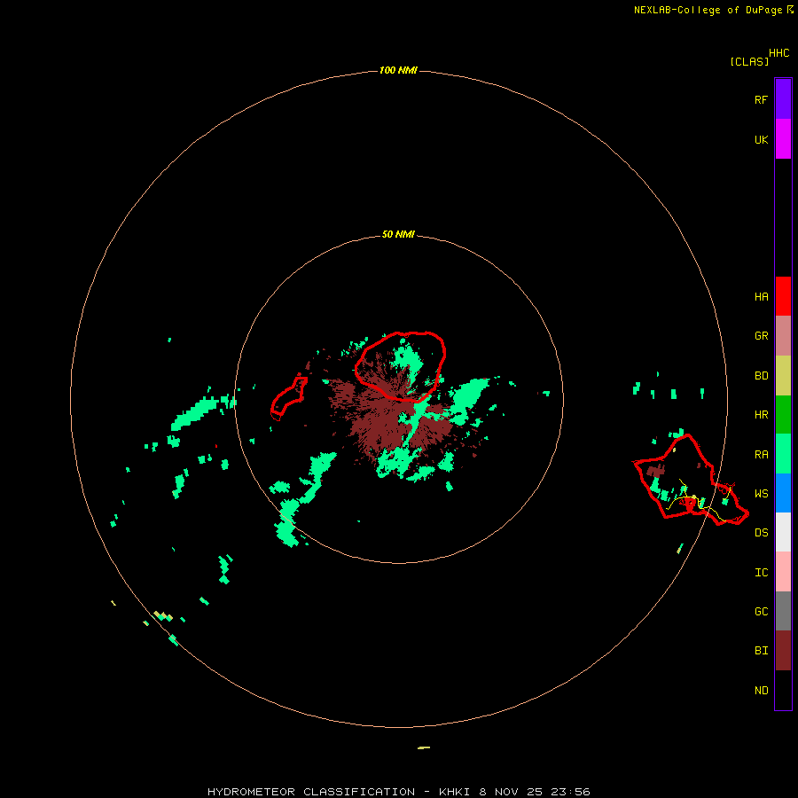The image size is (798, 798).
Task: Click the BI legend label
Action: [761, 651]
